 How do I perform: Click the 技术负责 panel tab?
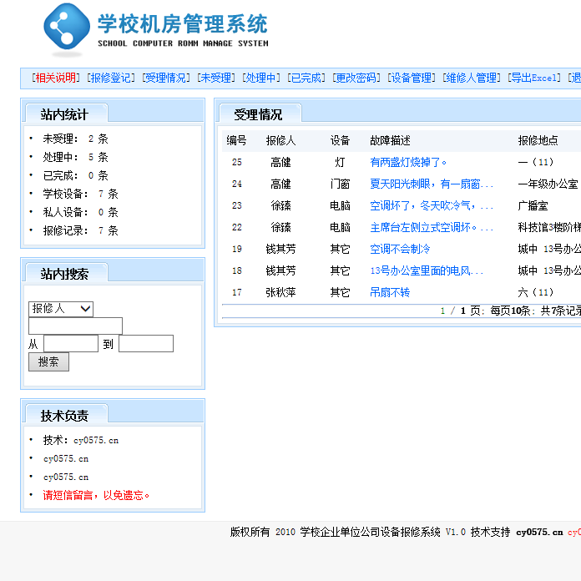tap(65, 415)
